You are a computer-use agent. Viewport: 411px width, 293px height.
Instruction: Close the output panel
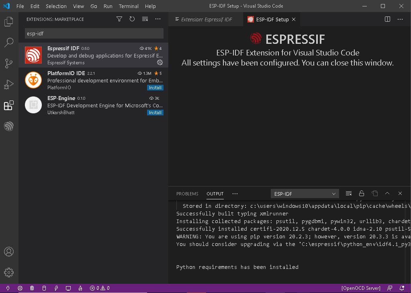[400, 194]
